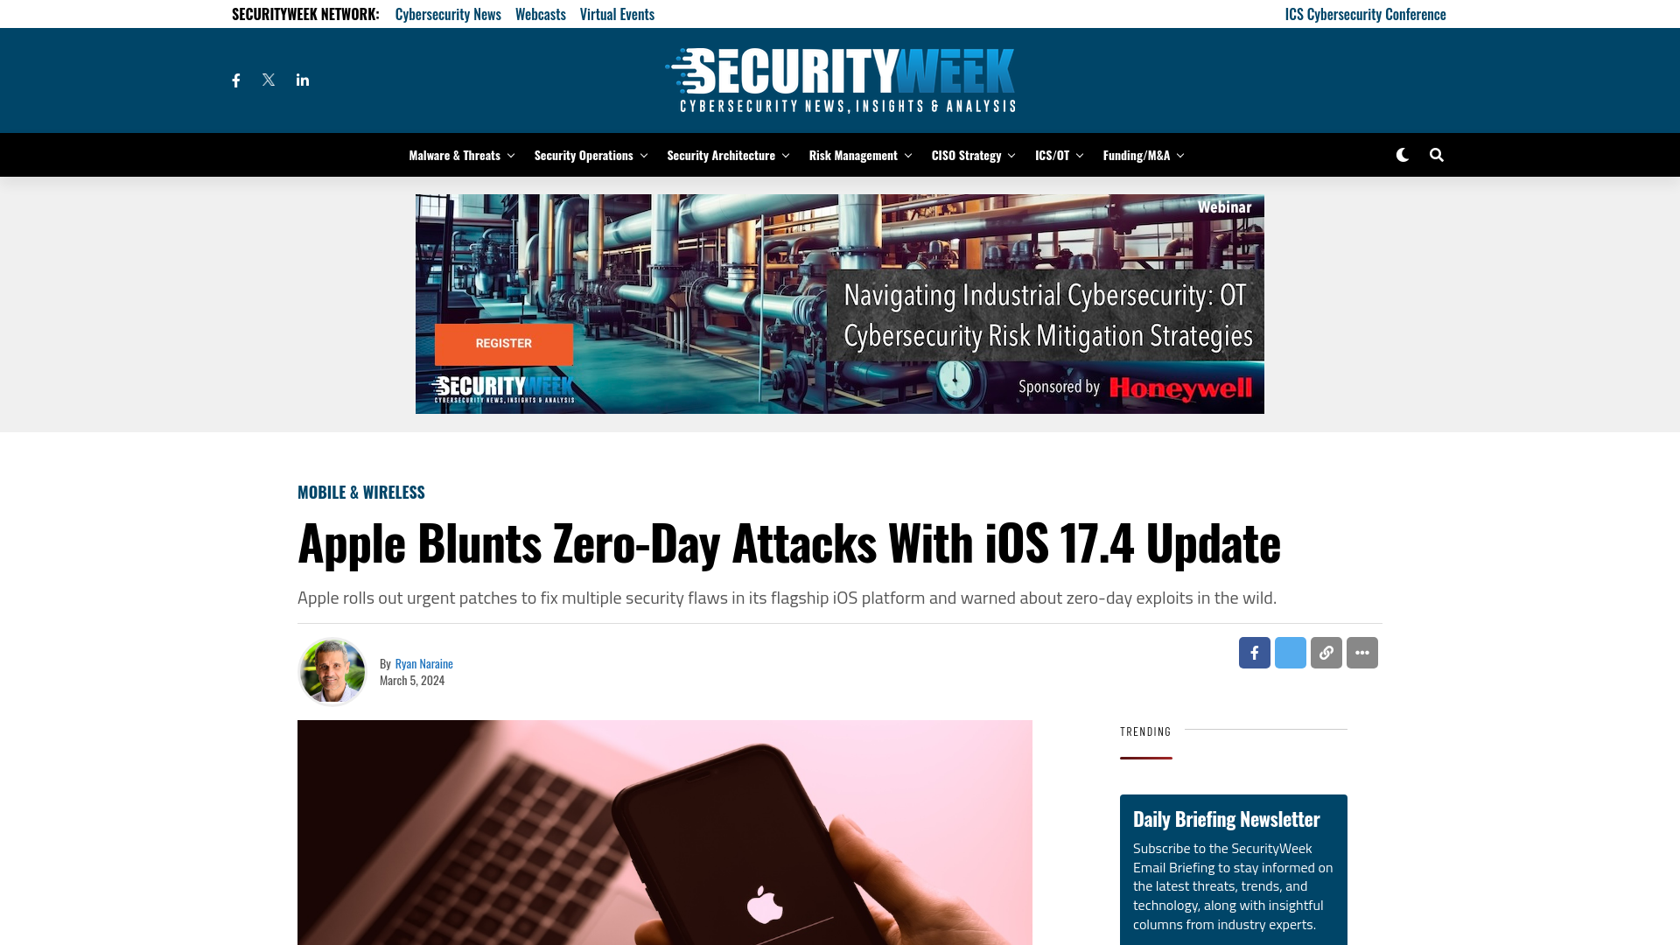Click the SecurityWeek logo to go home
Viewport: 1680px width, 945px height.
pos(839,80)
